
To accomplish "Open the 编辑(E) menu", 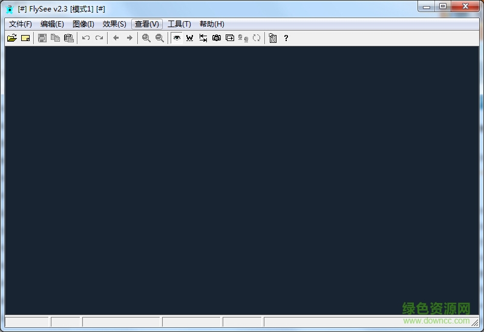I will click(52, 24).
